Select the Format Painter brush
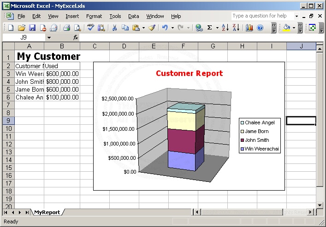 pos(152,28)
